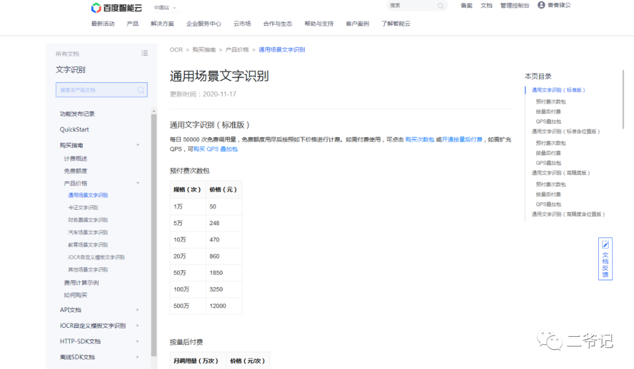Screen dimensions: 634x369
Task: Jump to 通用文字识别（标准含位置版）in contents
Action: (x=566, y=131)
